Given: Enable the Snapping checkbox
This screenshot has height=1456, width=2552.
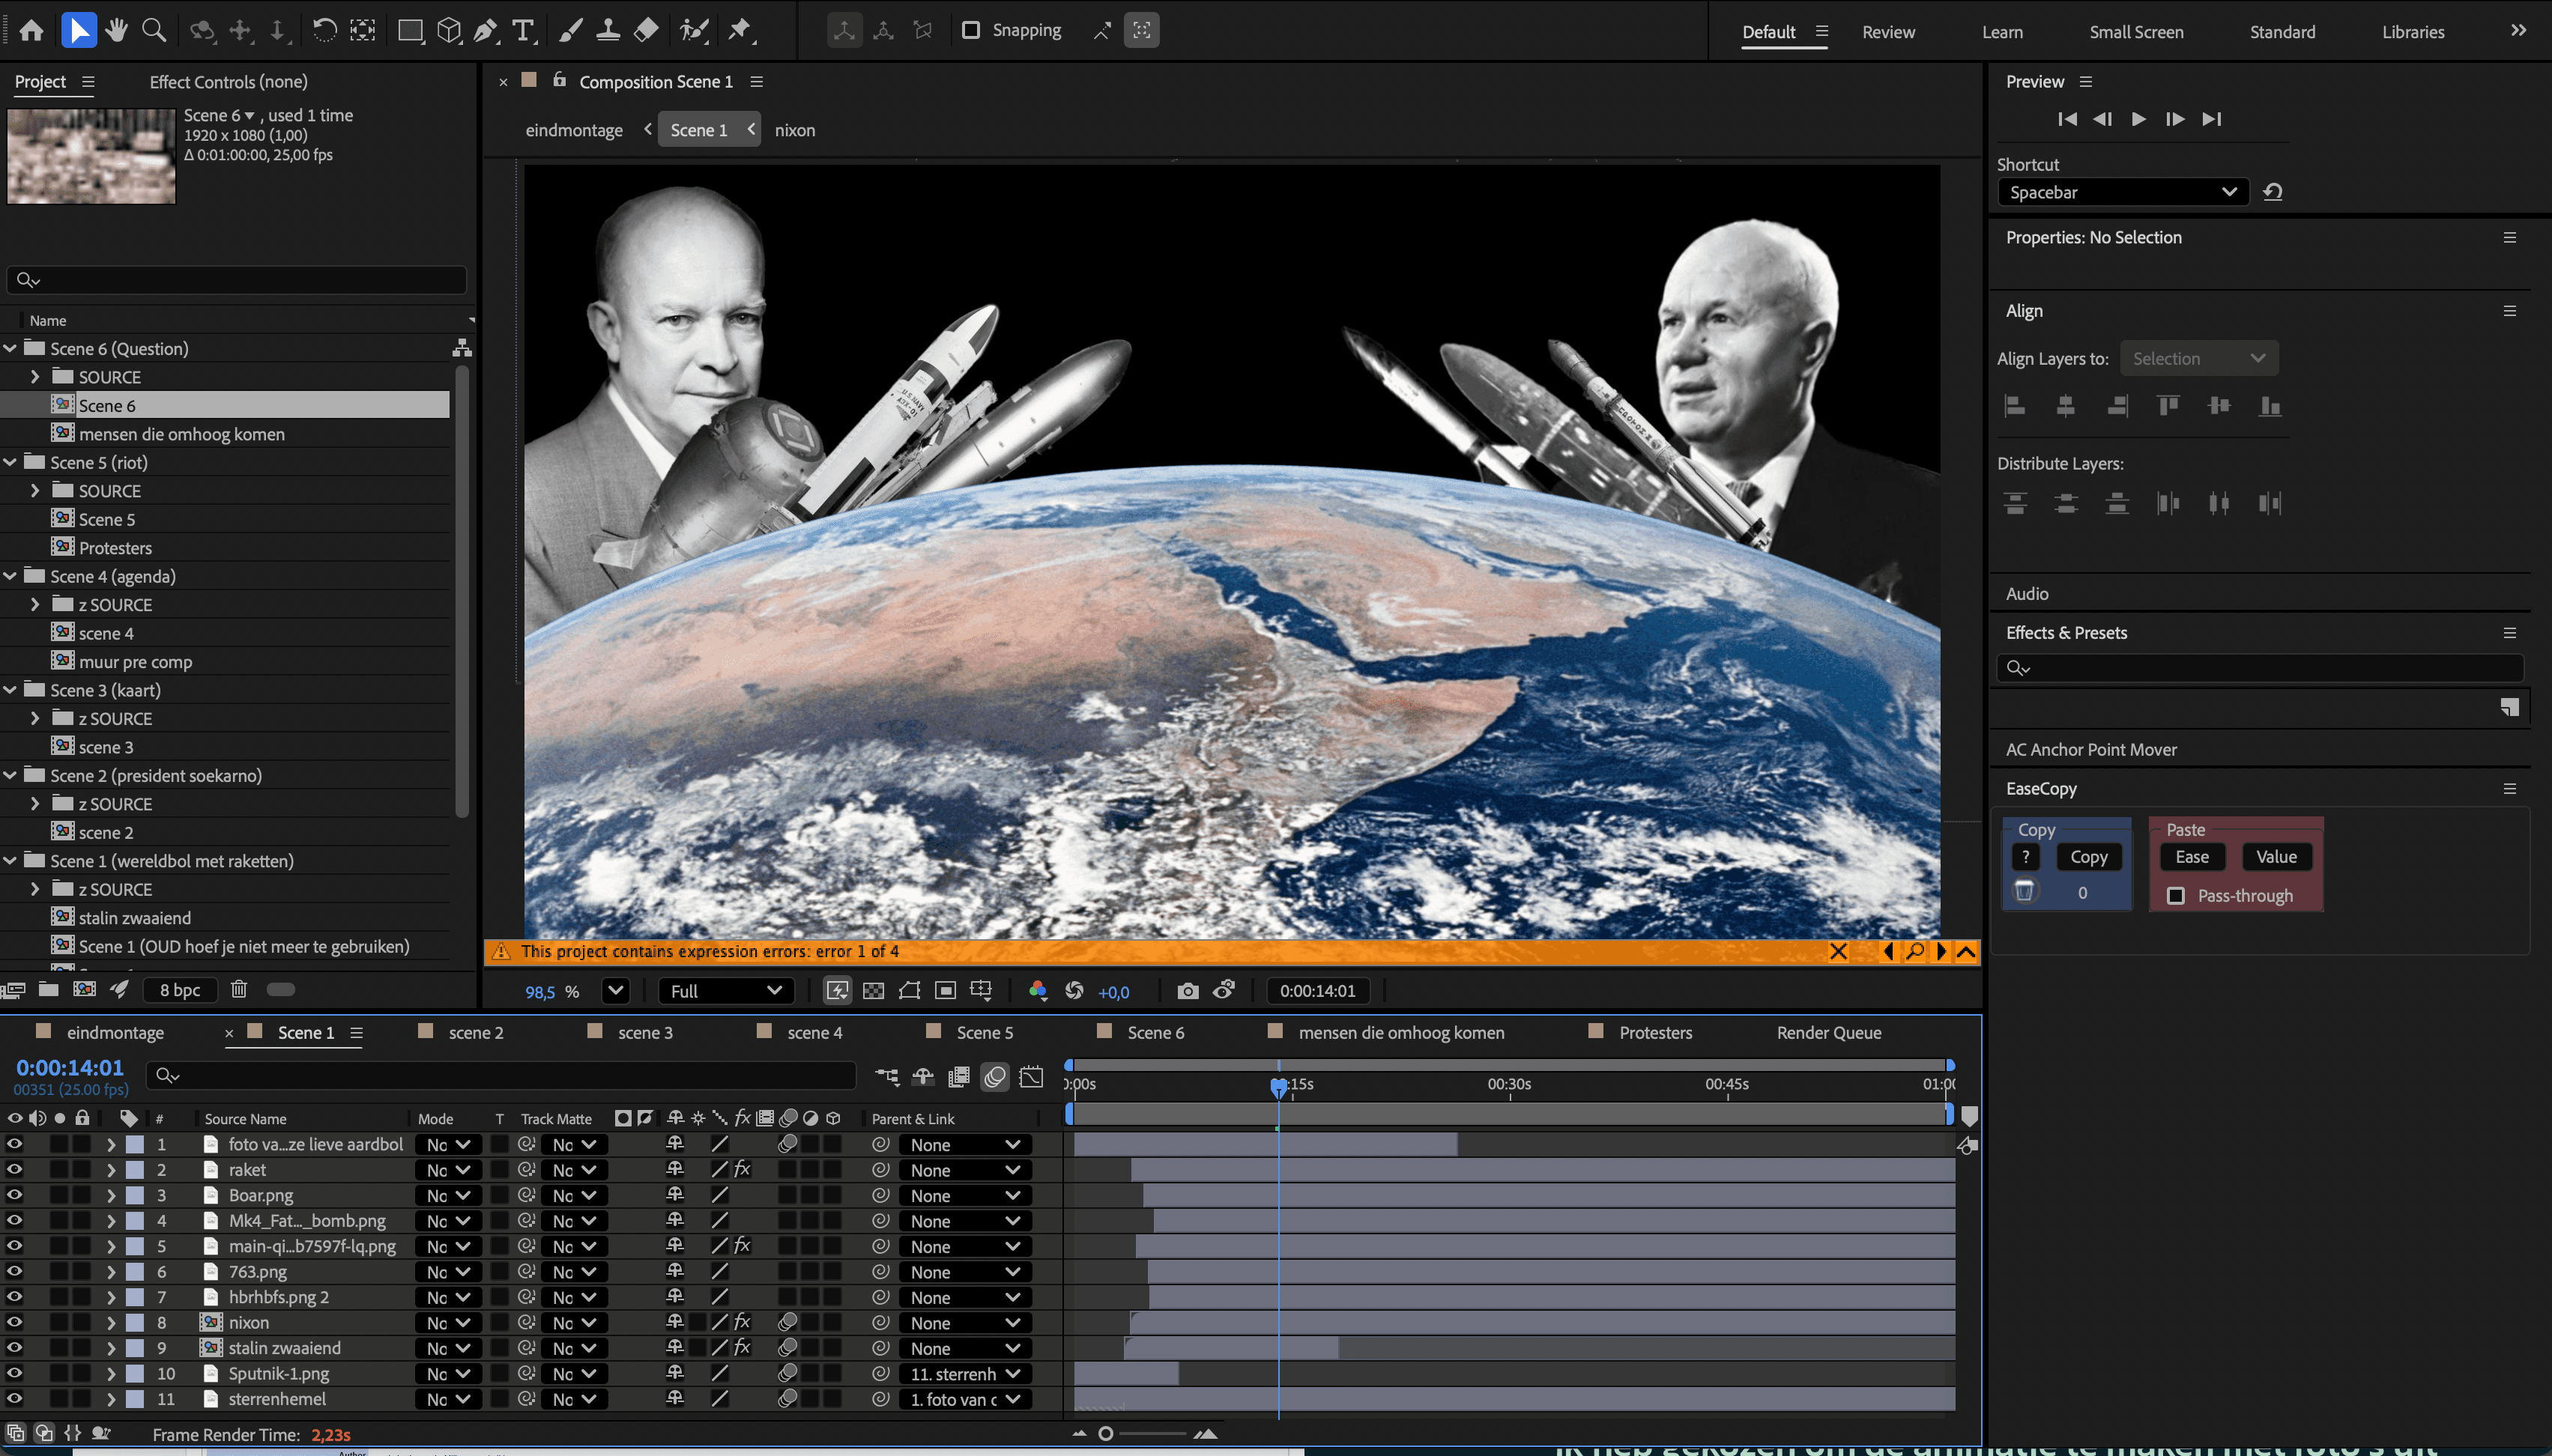Looking at the screenshot, I should pos(970,30).
